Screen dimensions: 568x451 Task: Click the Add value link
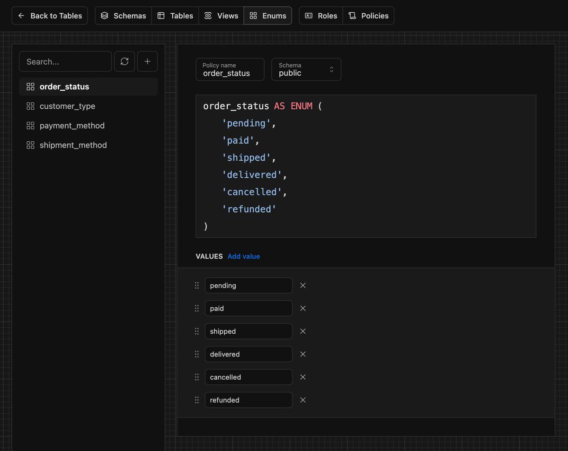pos(244,256)
